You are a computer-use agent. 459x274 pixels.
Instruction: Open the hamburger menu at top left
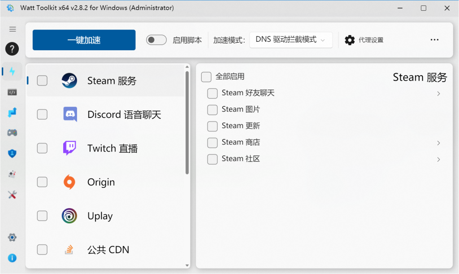click(x=13, y=29)
